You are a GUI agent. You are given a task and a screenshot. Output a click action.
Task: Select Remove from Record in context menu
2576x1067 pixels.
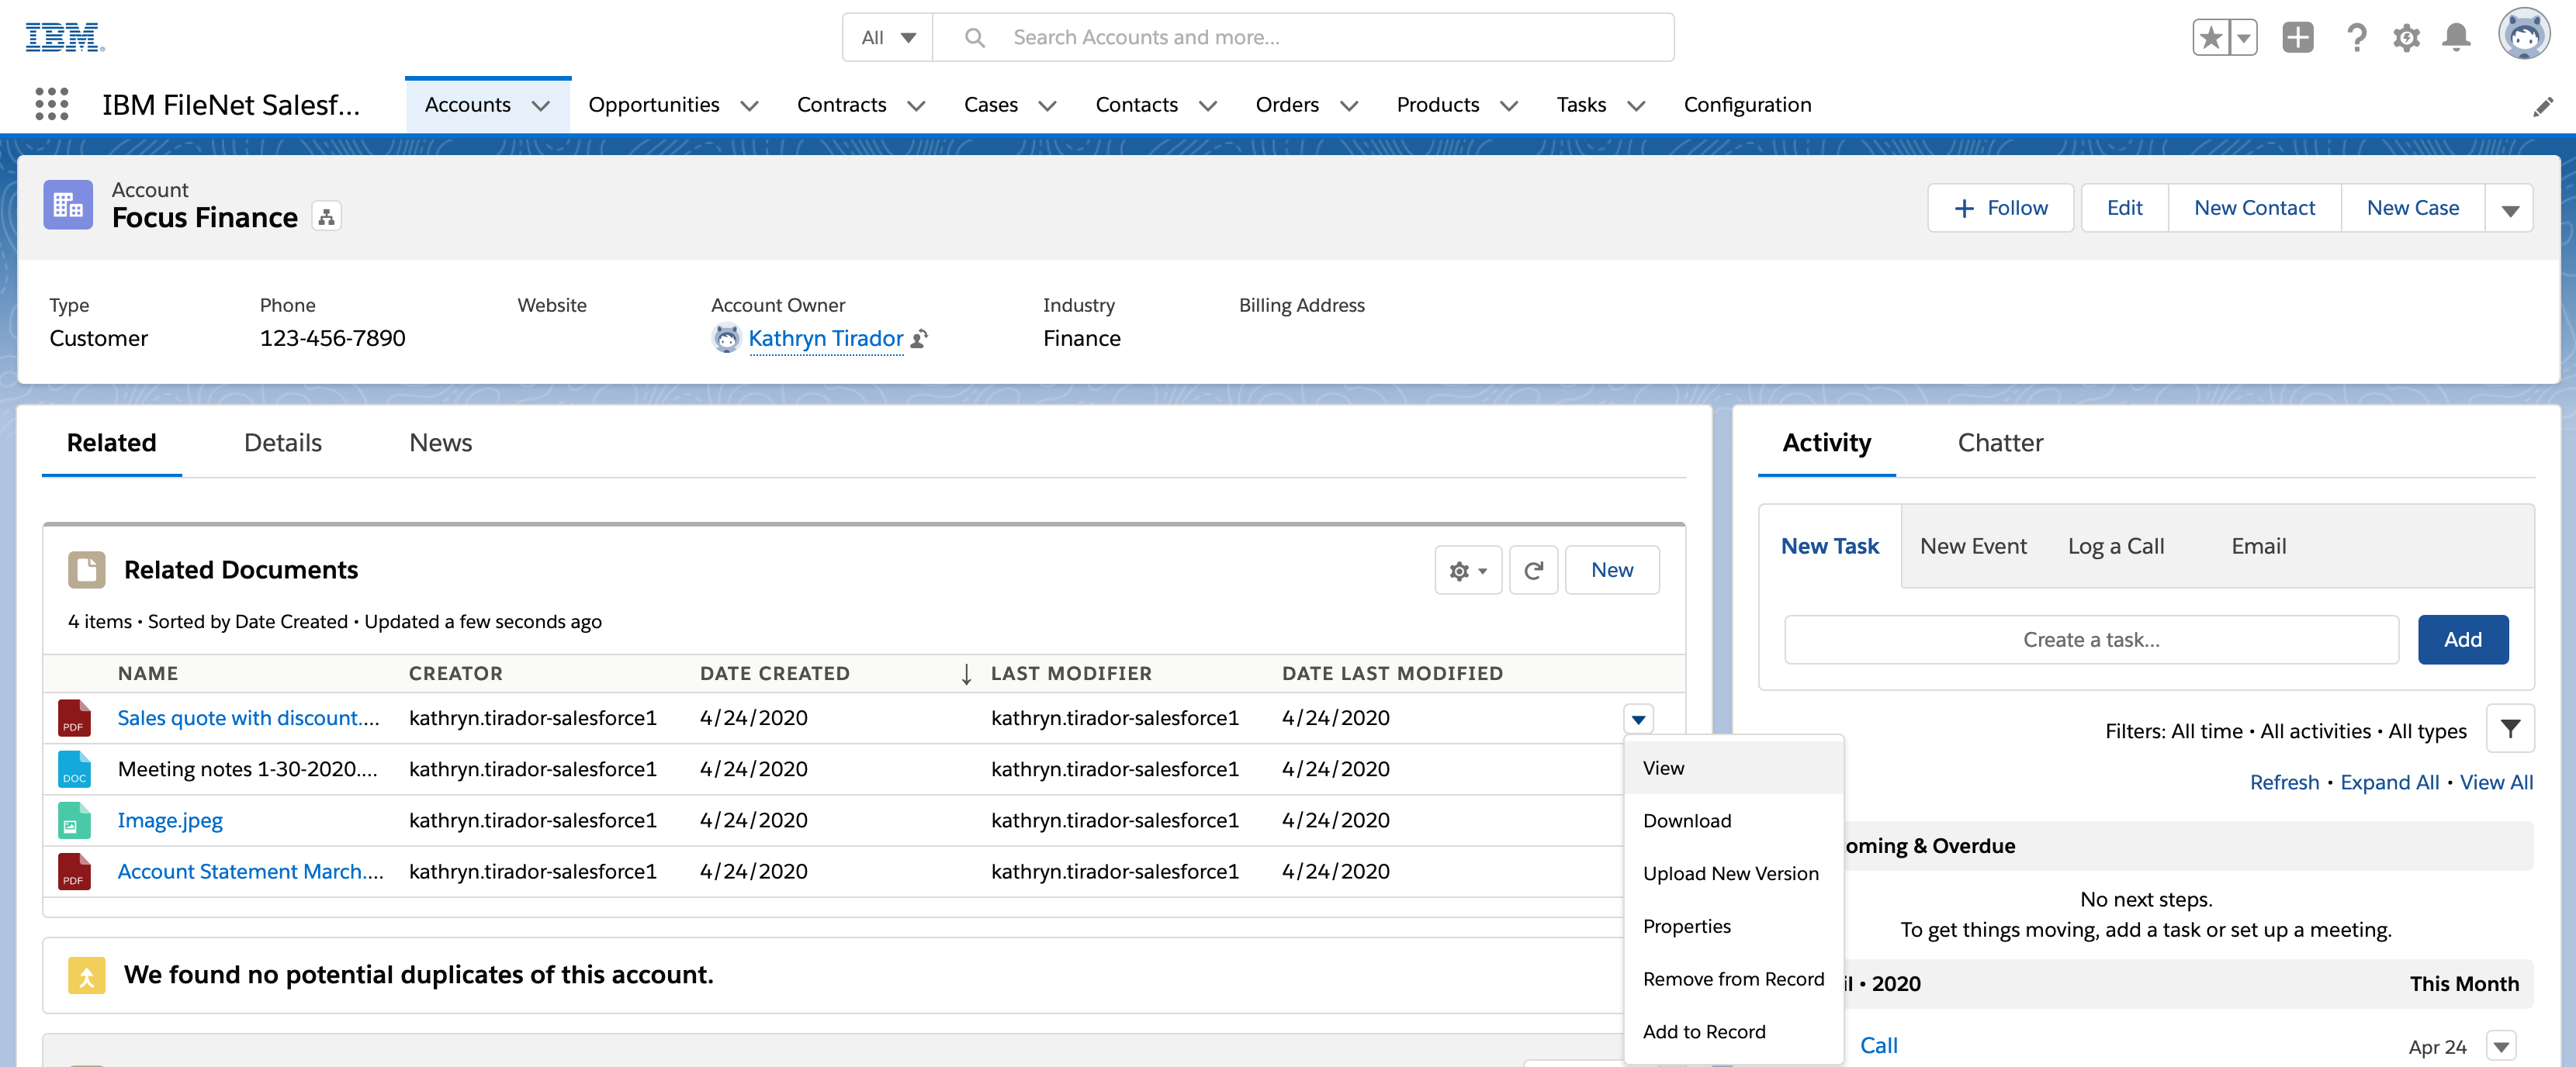pos(1733,979)
